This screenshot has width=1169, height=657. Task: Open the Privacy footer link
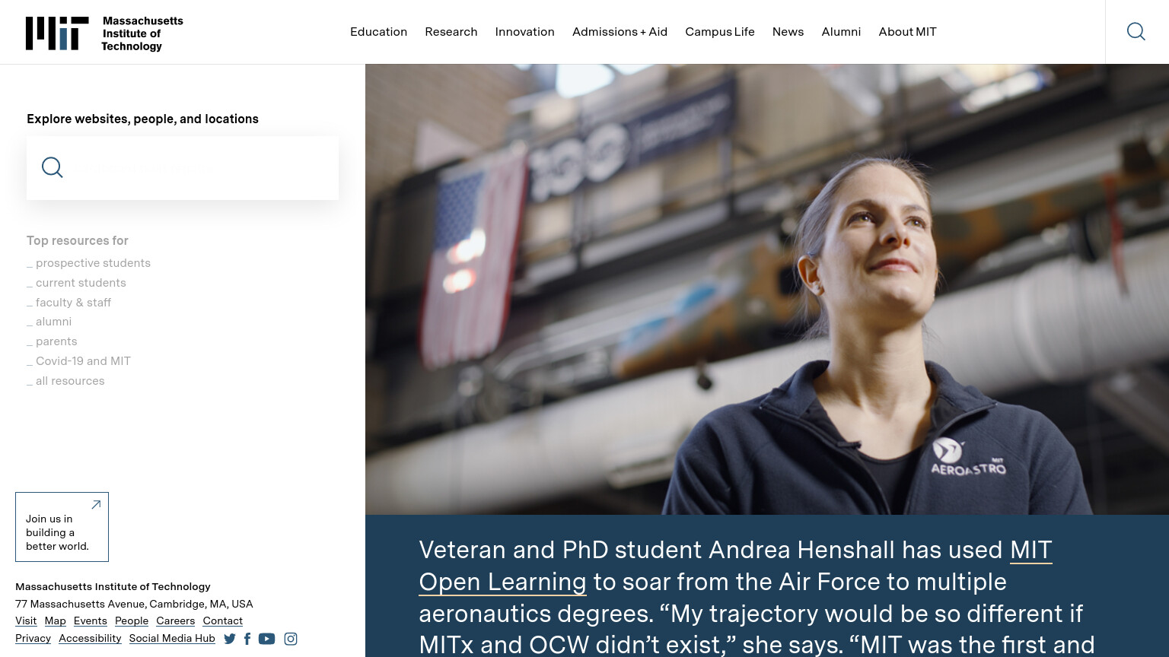(x=33, y=639)
